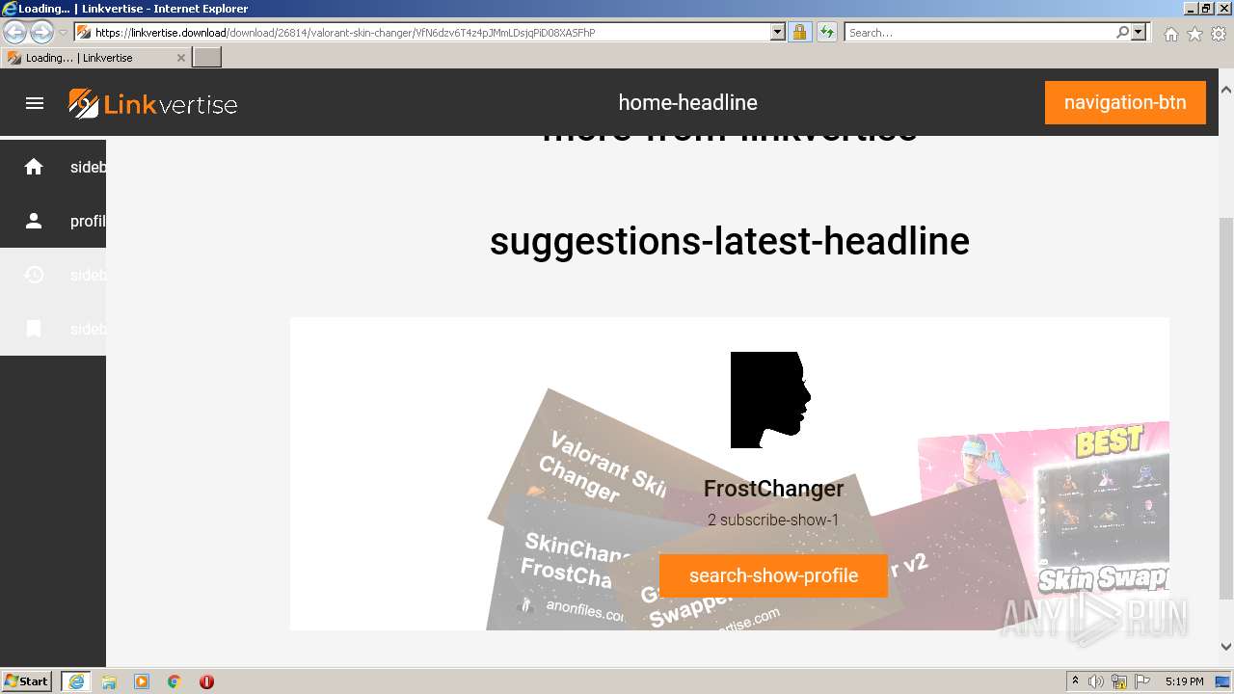This screenshot has height=694, width=1234.
Task: Go back with browser Back button
Action: 15,32
